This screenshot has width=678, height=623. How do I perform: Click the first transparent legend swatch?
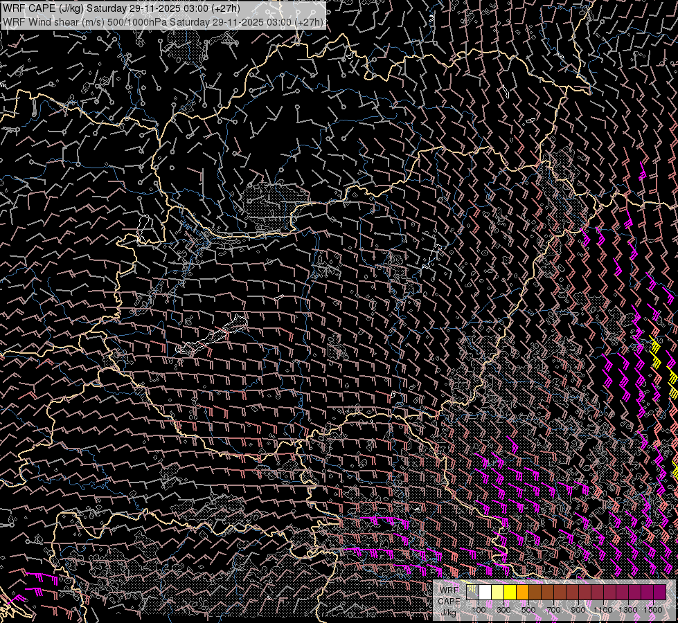coord(473,593)
